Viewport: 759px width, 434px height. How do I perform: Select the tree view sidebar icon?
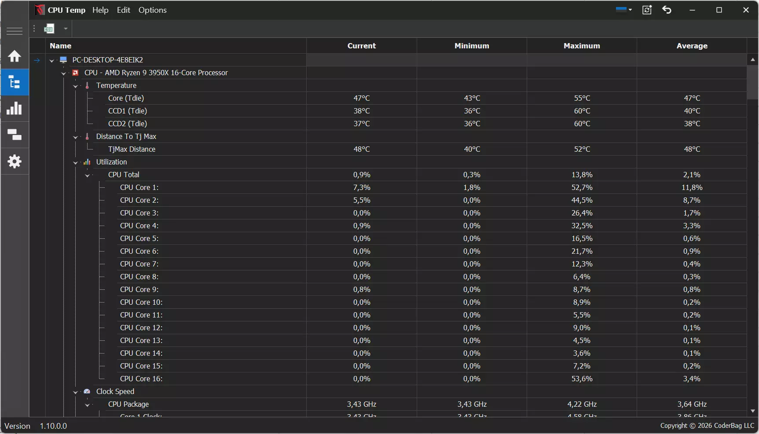coord(15,82)
